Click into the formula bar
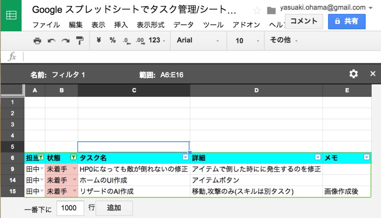381x218 pixels. click(202, 57)
